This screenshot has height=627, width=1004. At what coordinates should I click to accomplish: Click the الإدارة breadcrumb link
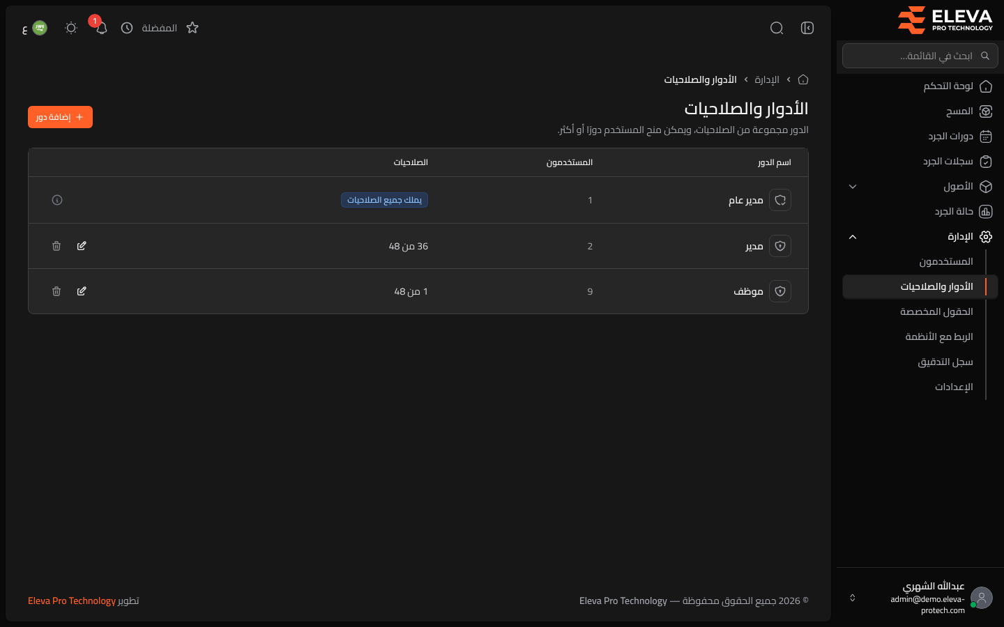(x=767, y=79)
